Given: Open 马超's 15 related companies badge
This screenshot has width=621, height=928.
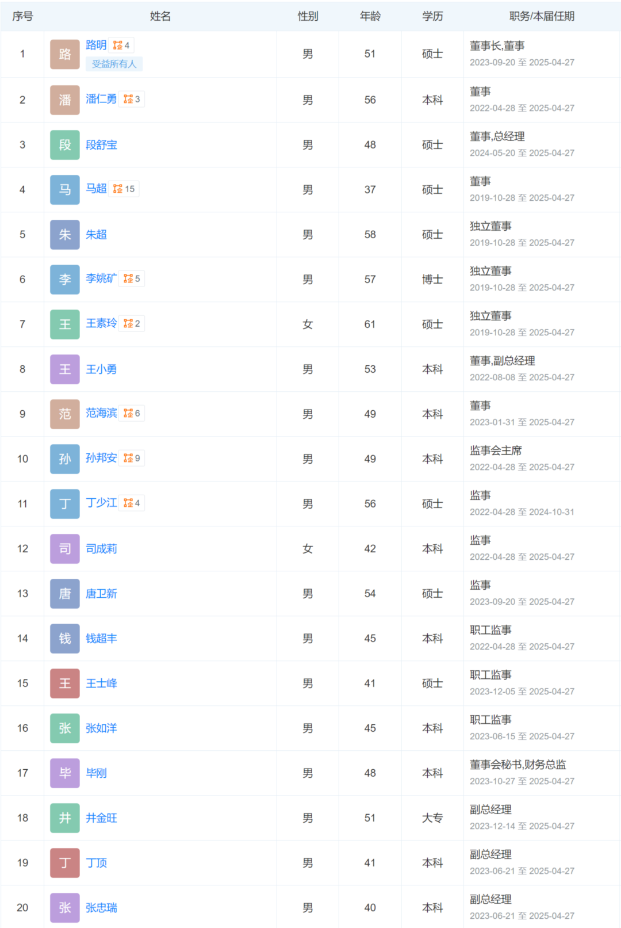Looking at the screenshot, I should tap(124, 189).
